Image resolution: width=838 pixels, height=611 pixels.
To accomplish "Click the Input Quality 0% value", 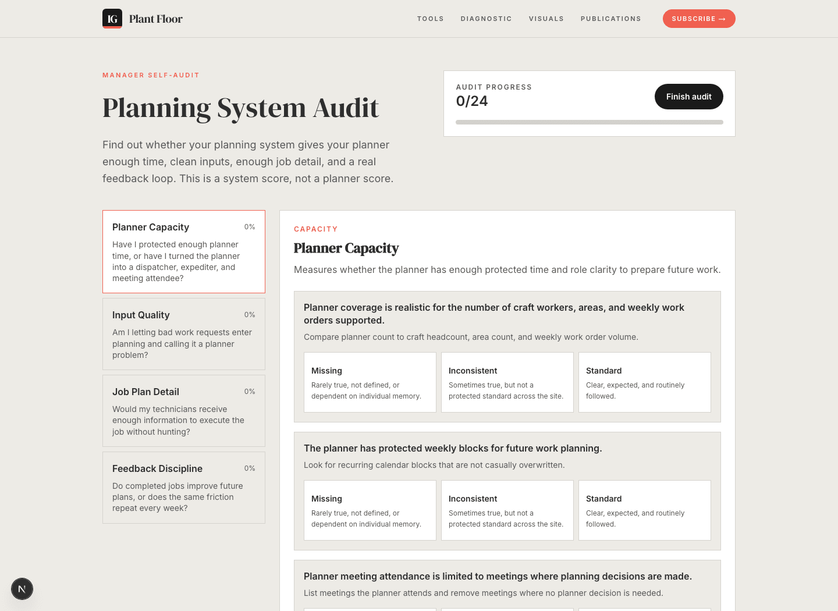I will click(x=250, y=315).
